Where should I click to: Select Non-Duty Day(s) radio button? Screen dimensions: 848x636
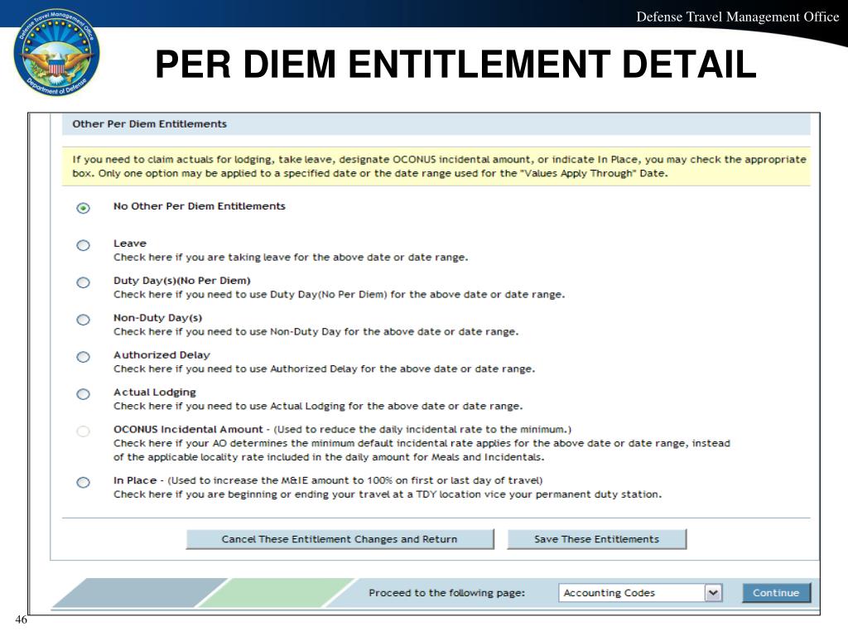pos(83,320)
